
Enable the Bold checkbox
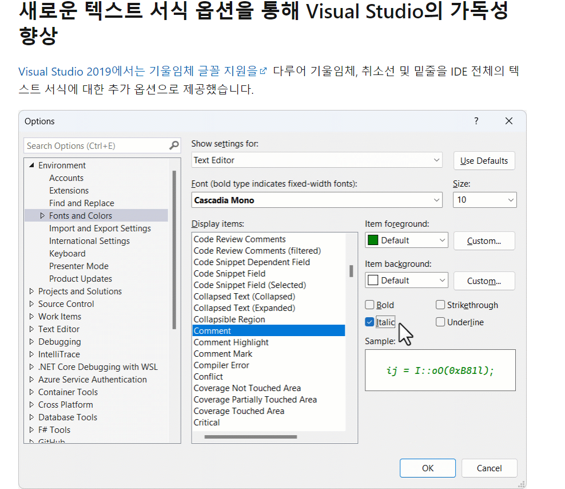click(369, 305)
